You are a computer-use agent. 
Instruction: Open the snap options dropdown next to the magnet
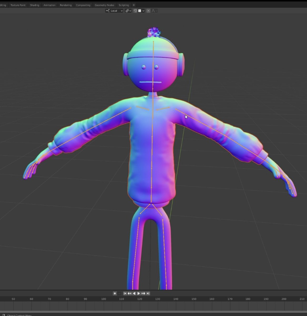tap(141, 11)
